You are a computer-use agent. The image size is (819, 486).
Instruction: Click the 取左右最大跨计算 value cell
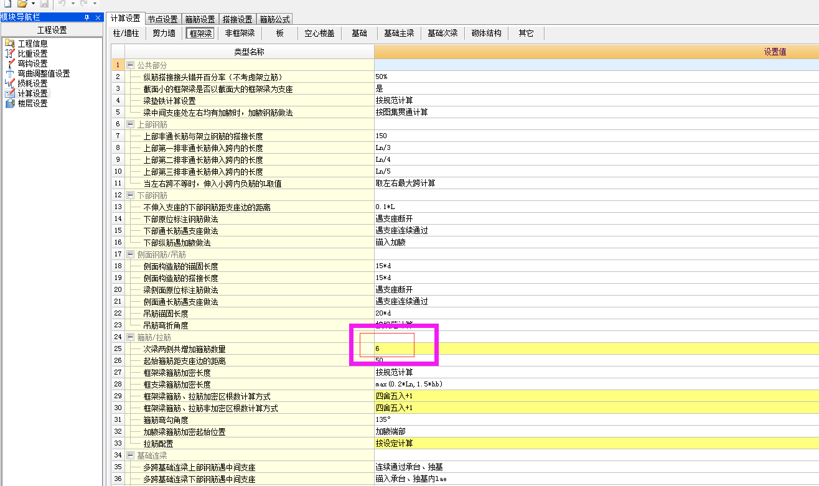pos(597,184)
